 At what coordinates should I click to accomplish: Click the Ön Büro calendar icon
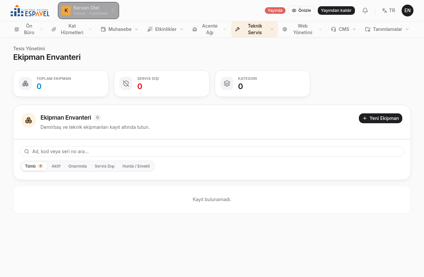[x=17, y=29]
